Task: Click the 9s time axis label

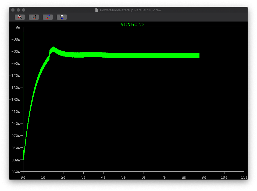Action: point(204,177)
